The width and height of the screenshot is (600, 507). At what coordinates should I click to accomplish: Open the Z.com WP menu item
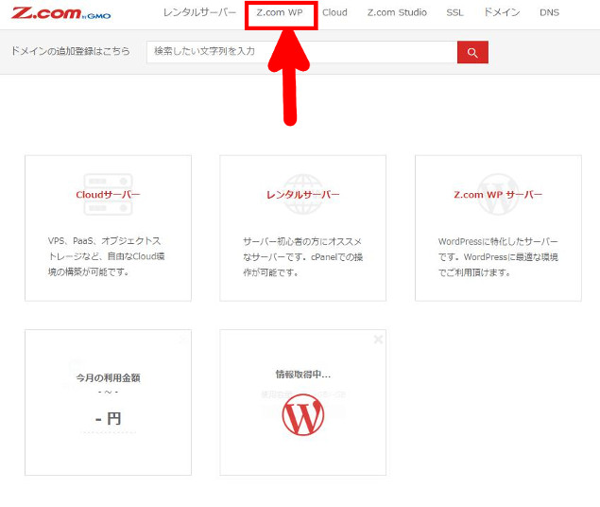[x=280, y=12]
